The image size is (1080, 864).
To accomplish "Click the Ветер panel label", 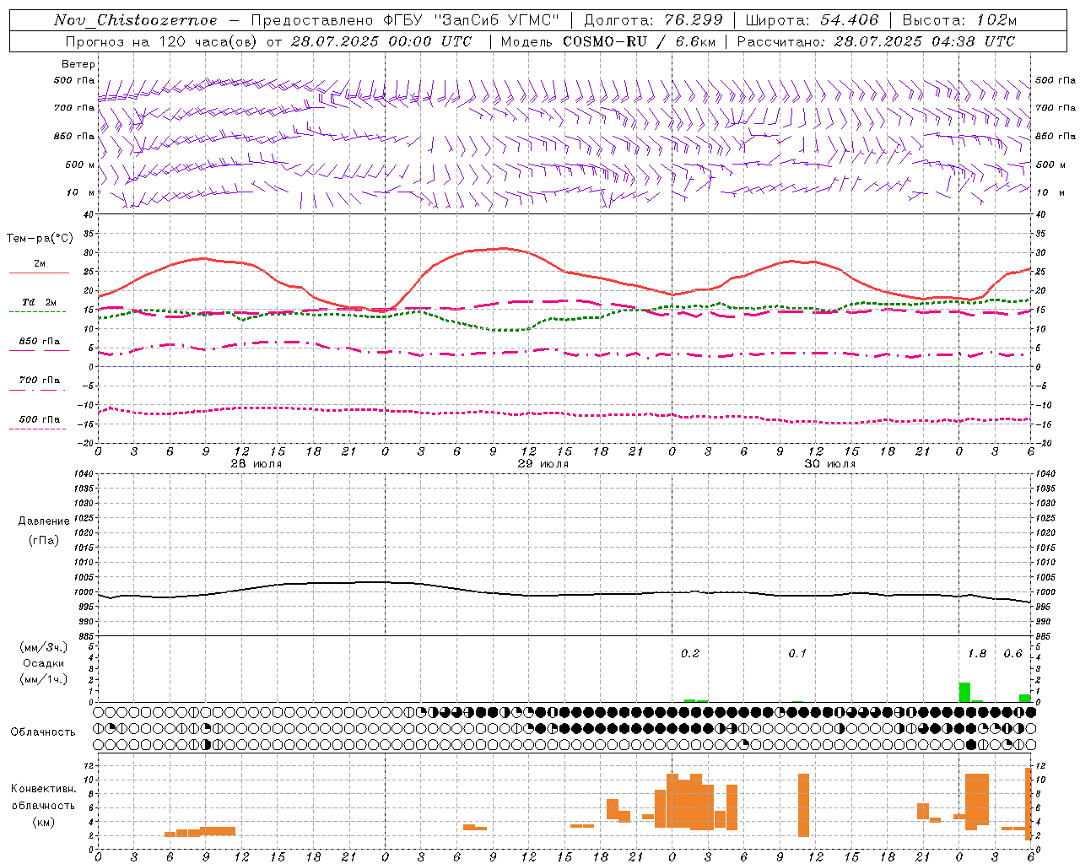I will [78, 64].
